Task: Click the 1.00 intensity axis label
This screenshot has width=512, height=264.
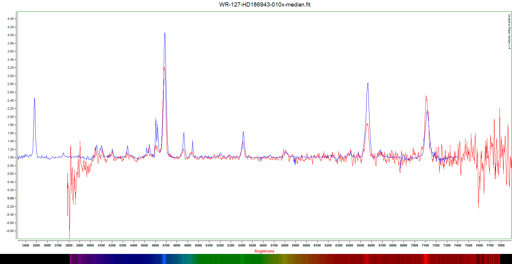Action: 10,157
